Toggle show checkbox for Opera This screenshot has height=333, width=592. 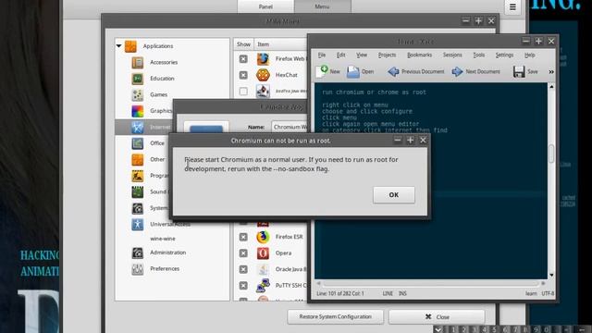[x=243, y=253]
